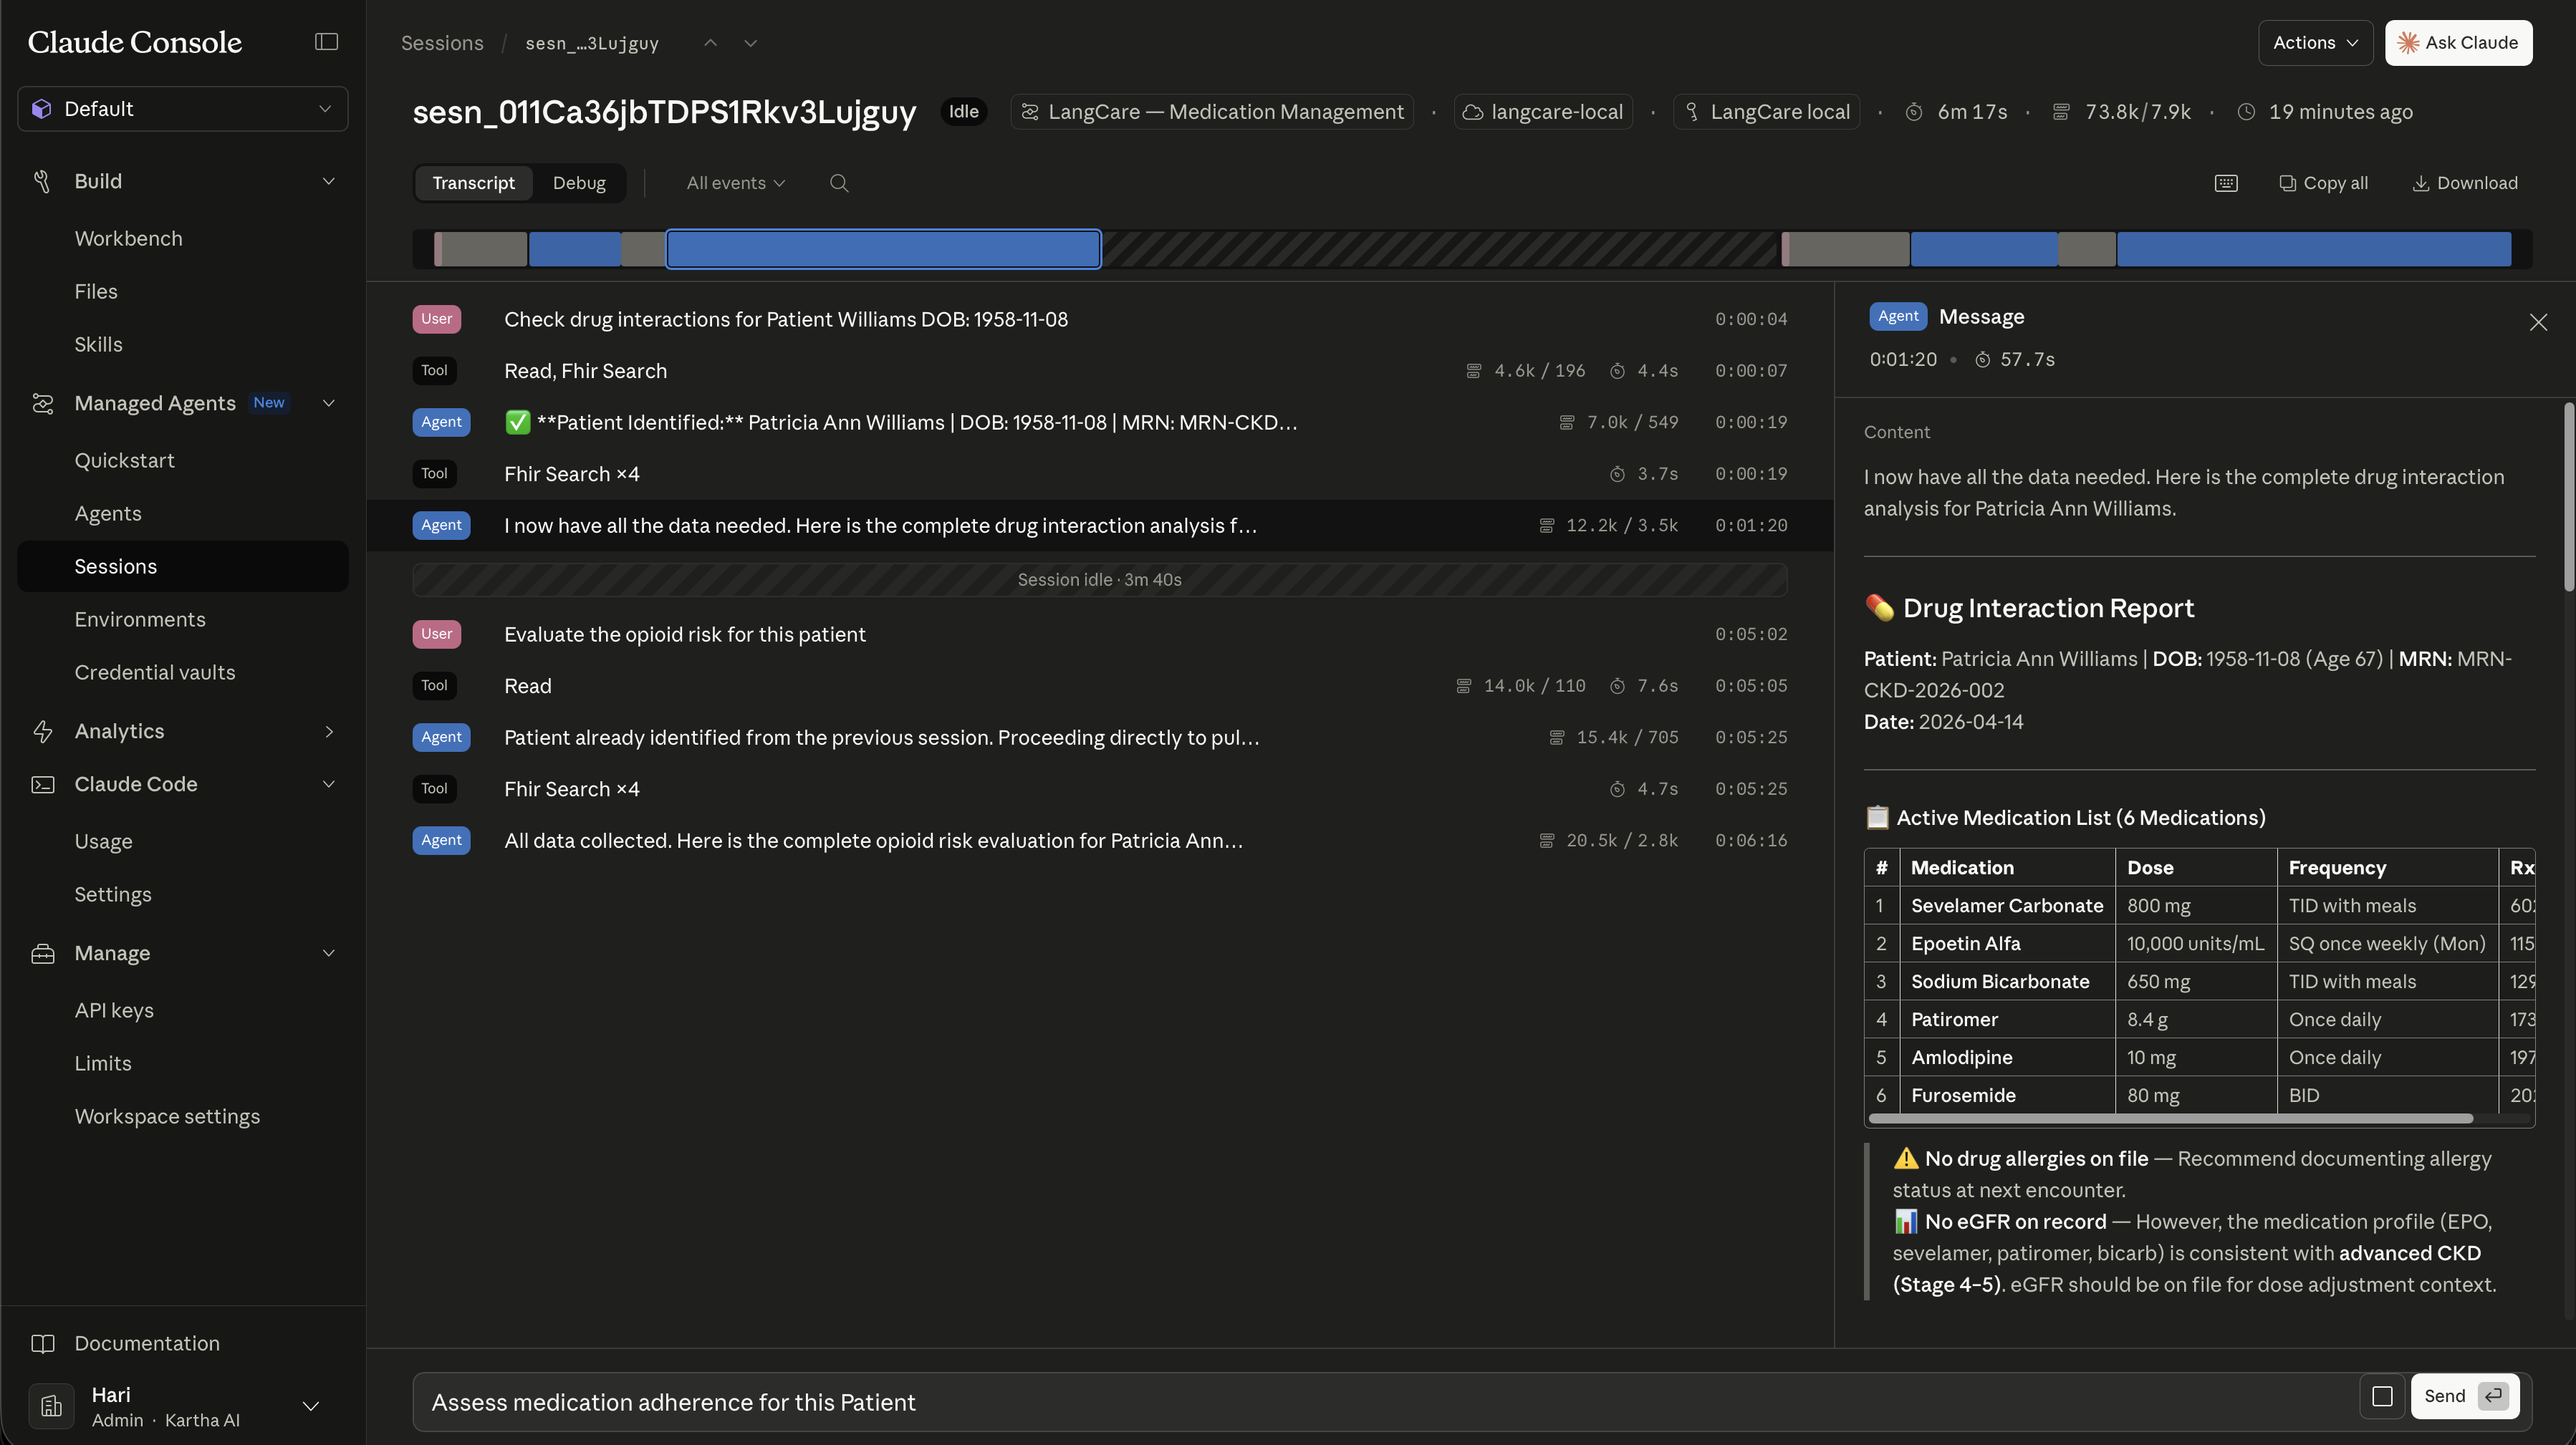Go to previous session with up arrow
This screenshot has width=2576, height=1445.
710,43
